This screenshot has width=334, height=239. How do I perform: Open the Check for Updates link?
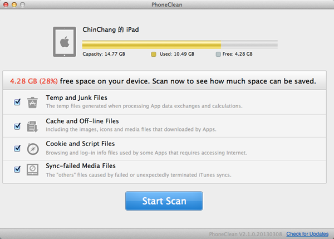click(x=307, y=234)
